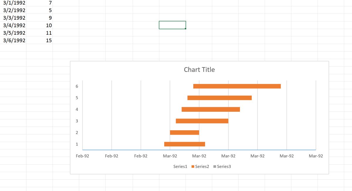Click the vertical axis label 6

click(x=77, y=86)
